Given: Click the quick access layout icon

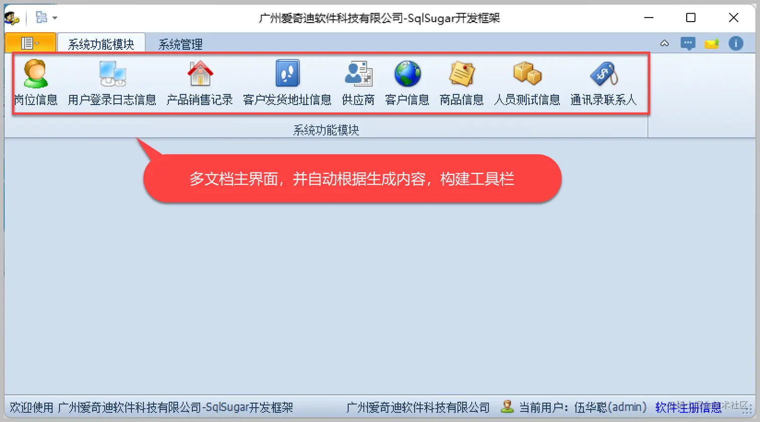Looking at the screenshot, I should click(x=41, y=18).
